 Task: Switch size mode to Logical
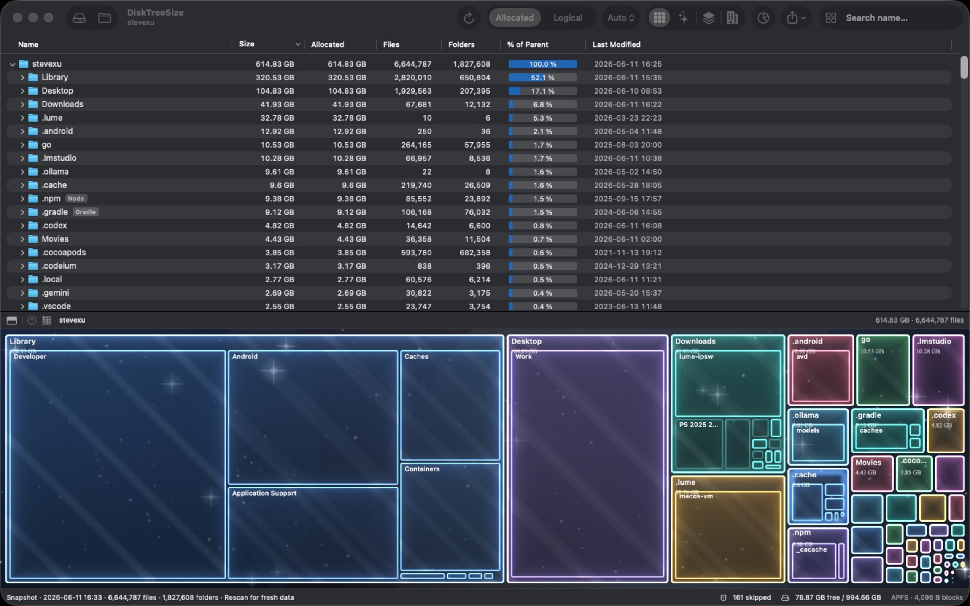point(567,18)
